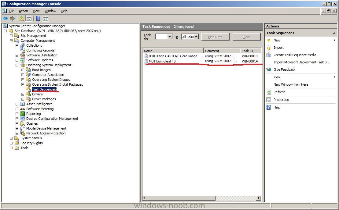Select Operating System Images in tree
339x210 pixels.
[x=51, y=80]
